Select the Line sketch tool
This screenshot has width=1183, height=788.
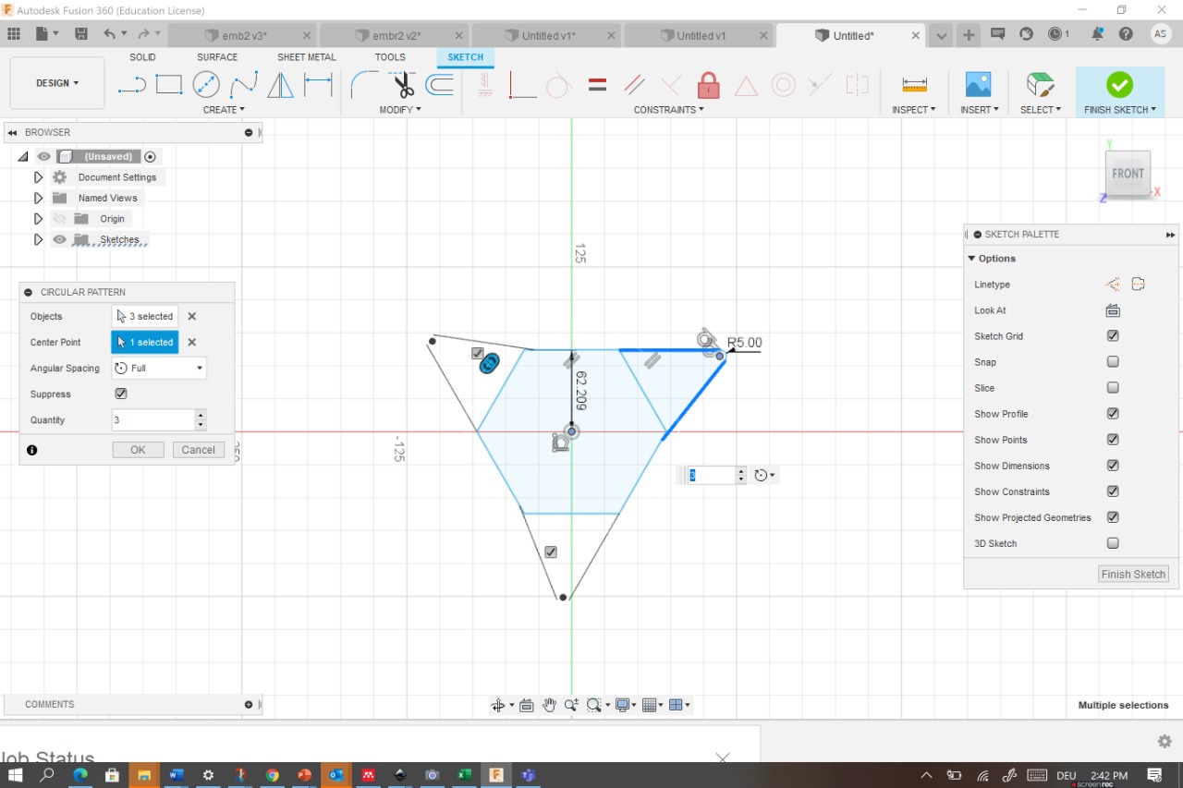pyautogui.click(x=132, y=86)
